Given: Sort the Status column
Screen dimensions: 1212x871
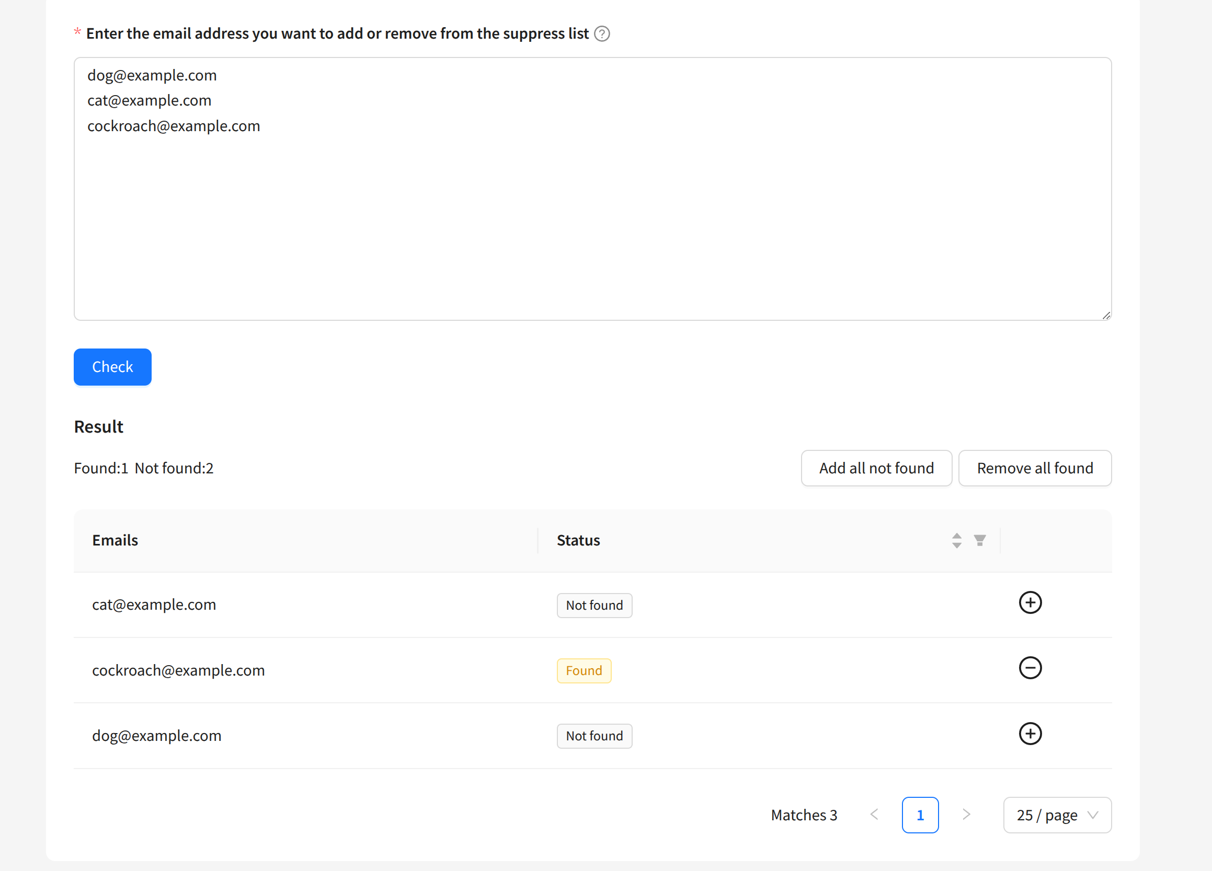Looking at the screenshot, I should click(x=956, y=540).
